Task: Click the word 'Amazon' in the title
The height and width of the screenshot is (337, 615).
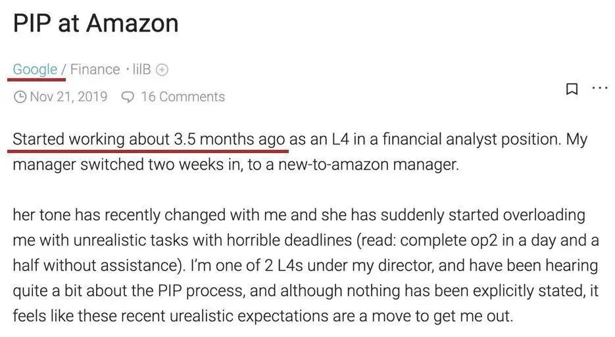Action: pyautogui.click(x=133, y=23)
